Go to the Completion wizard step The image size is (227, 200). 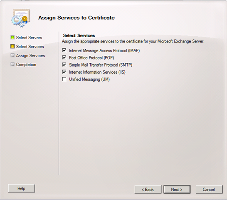(x=26, y=65)
